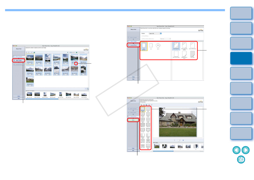Click scrollbar of selected images strip, image window
This screenshot has height=180, width=254.
(42, 99)
